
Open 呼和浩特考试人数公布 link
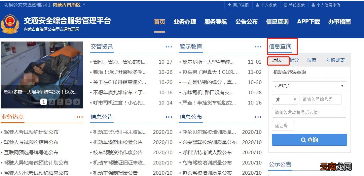[207, 152]
